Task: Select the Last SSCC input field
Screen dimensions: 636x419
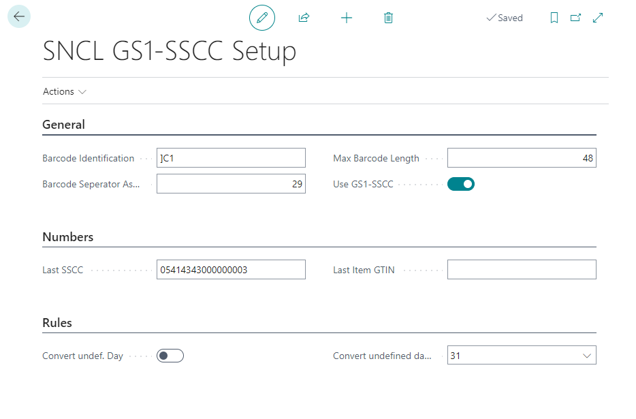Action: click(x=231, y=270)
